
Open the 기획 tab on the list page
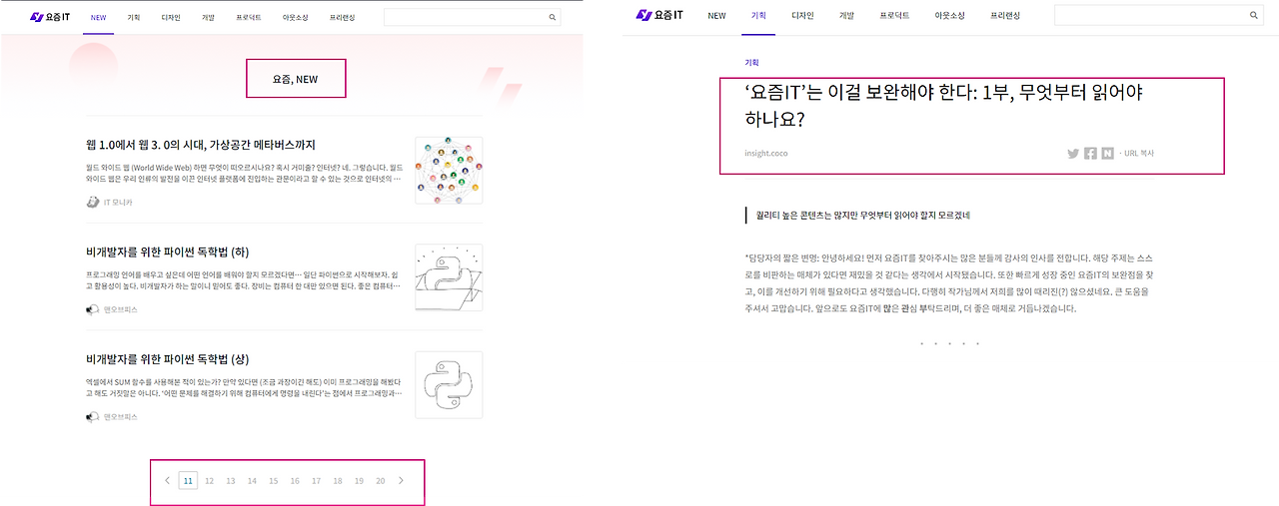pyautogui.click(x=134, y=18)
